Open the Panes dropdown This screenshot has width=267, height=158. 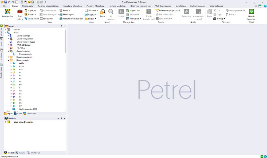(69, 10)
